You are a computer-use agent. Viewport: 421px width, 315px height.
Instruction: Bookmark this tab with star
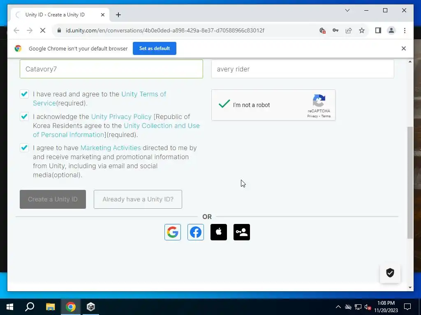pos(362,30)
